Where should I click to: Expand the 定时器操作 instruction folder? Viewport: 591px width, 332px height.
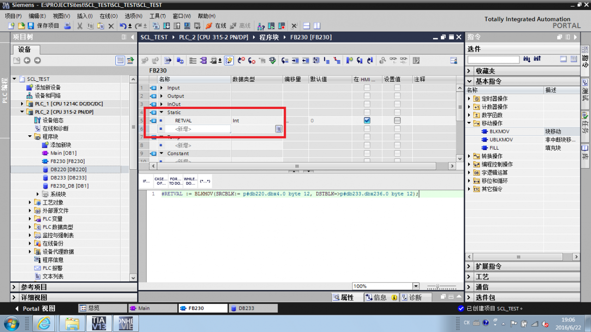click(470, 99)
